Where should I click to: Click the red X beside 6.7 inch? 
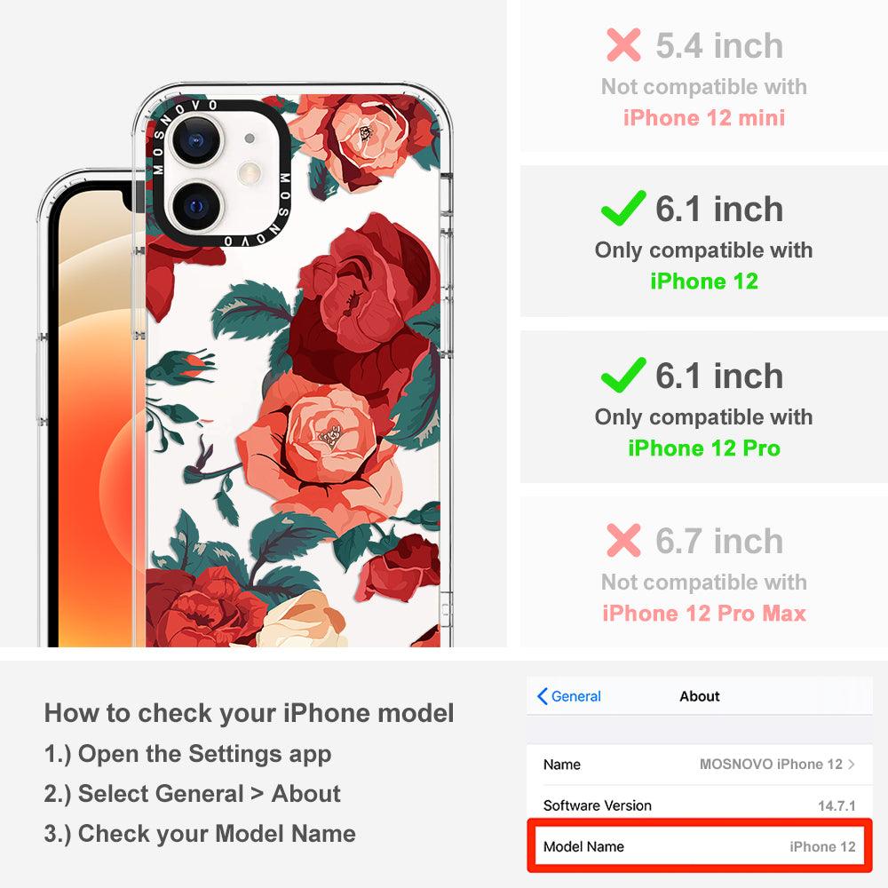[623, 540]
